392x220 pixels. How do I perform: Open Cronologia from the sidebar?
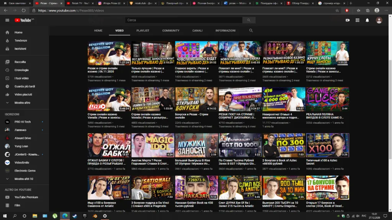pos(21,70)
